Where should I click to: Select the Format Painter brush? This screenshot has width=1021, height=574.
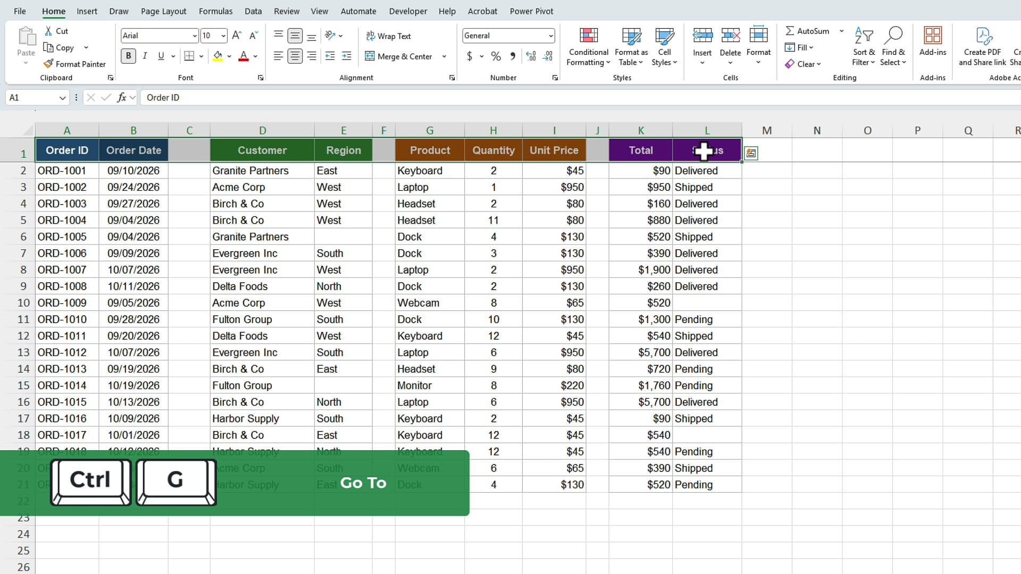(48, 64)
